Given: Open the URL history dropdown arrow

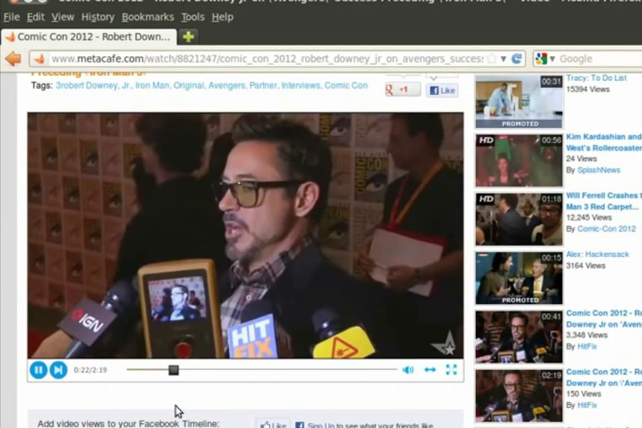Looking at the screenshot, I should coord(503,59).
